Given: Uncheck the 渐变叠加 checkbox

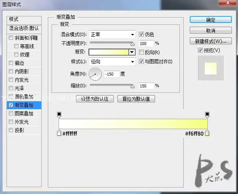Looking at the screenshot, I should click(11, 105).
